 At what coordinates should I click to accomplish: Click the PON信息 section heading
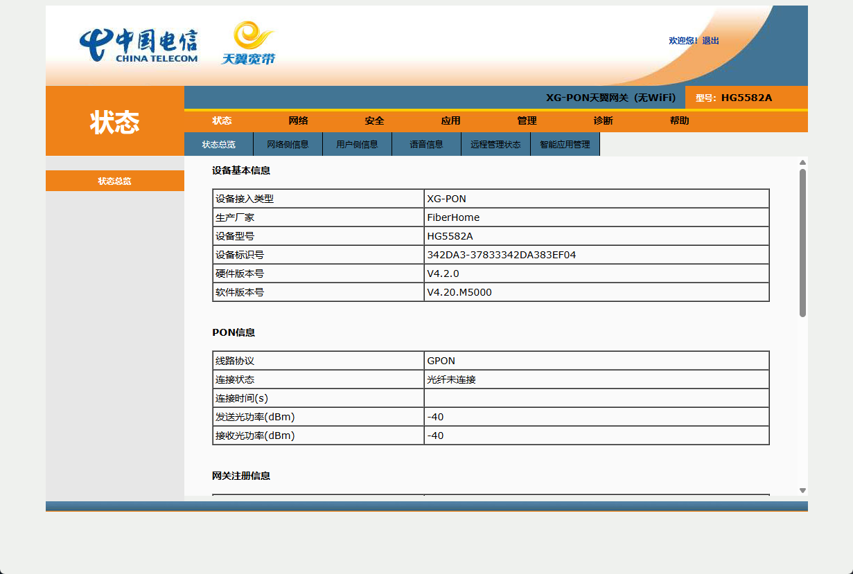(234, 332)
